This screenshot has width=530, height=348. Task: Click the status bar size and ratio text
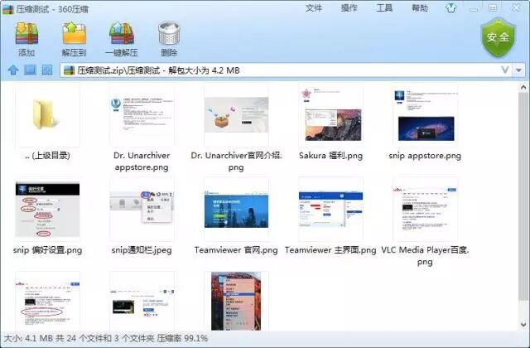106,339
